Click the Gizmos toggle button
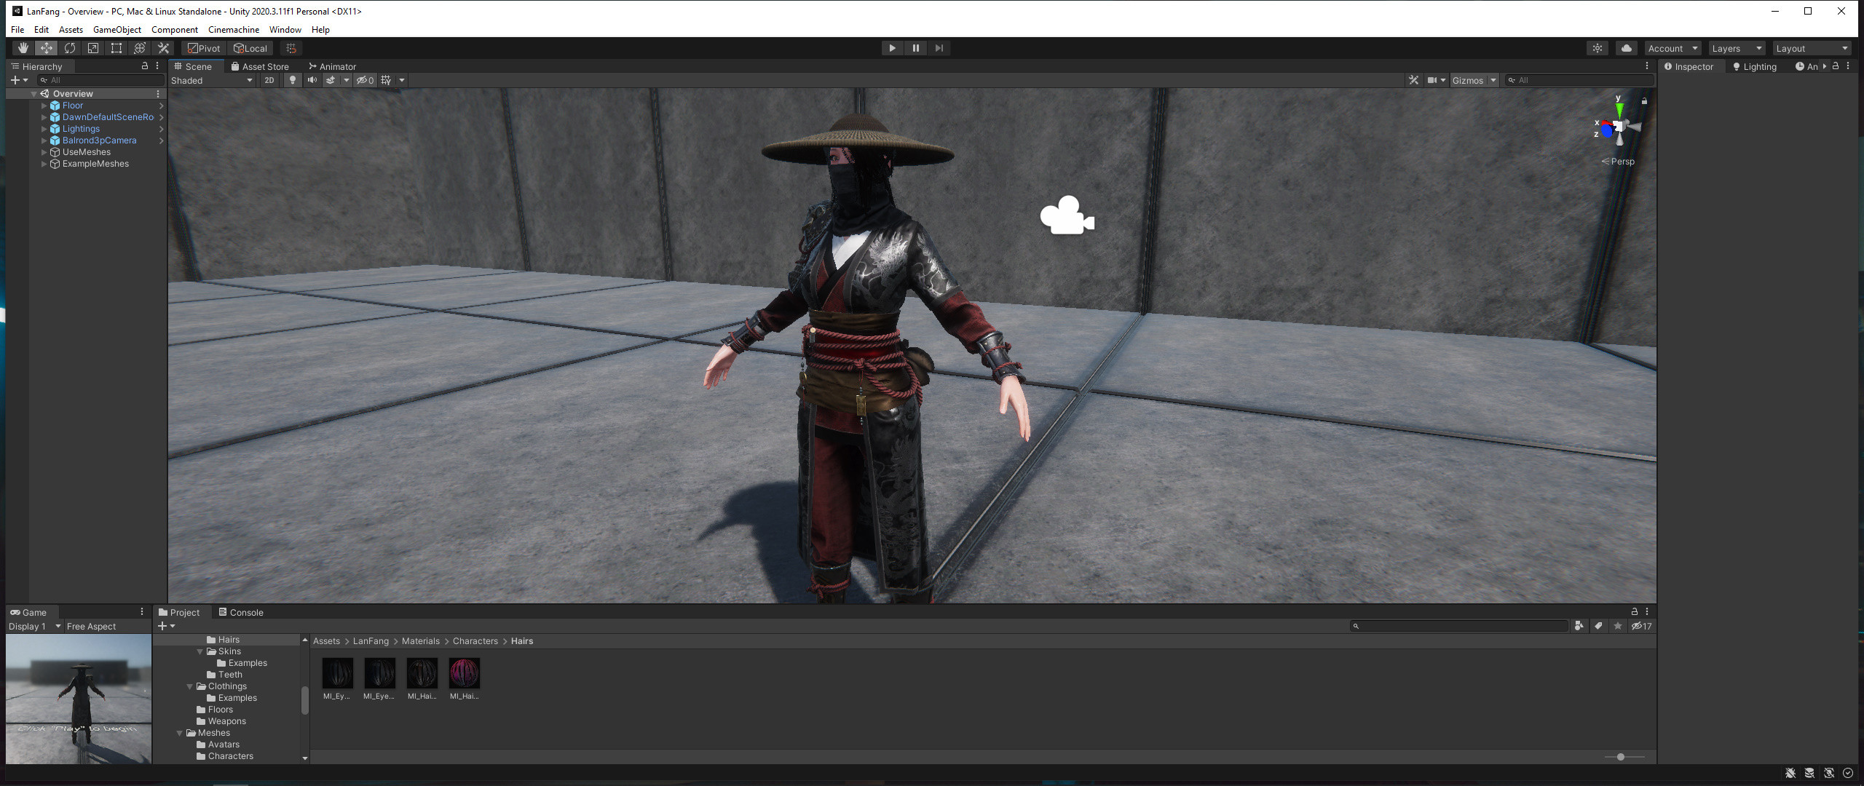 pos(1467,80)
